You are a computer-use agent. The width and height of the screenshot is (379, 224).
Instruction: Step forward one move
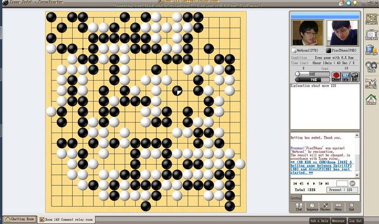[x=314, y=184]
